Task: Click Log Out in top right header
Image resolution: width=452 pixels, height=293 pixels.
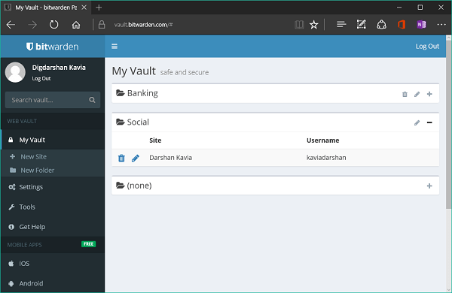Action: (427, 47)
